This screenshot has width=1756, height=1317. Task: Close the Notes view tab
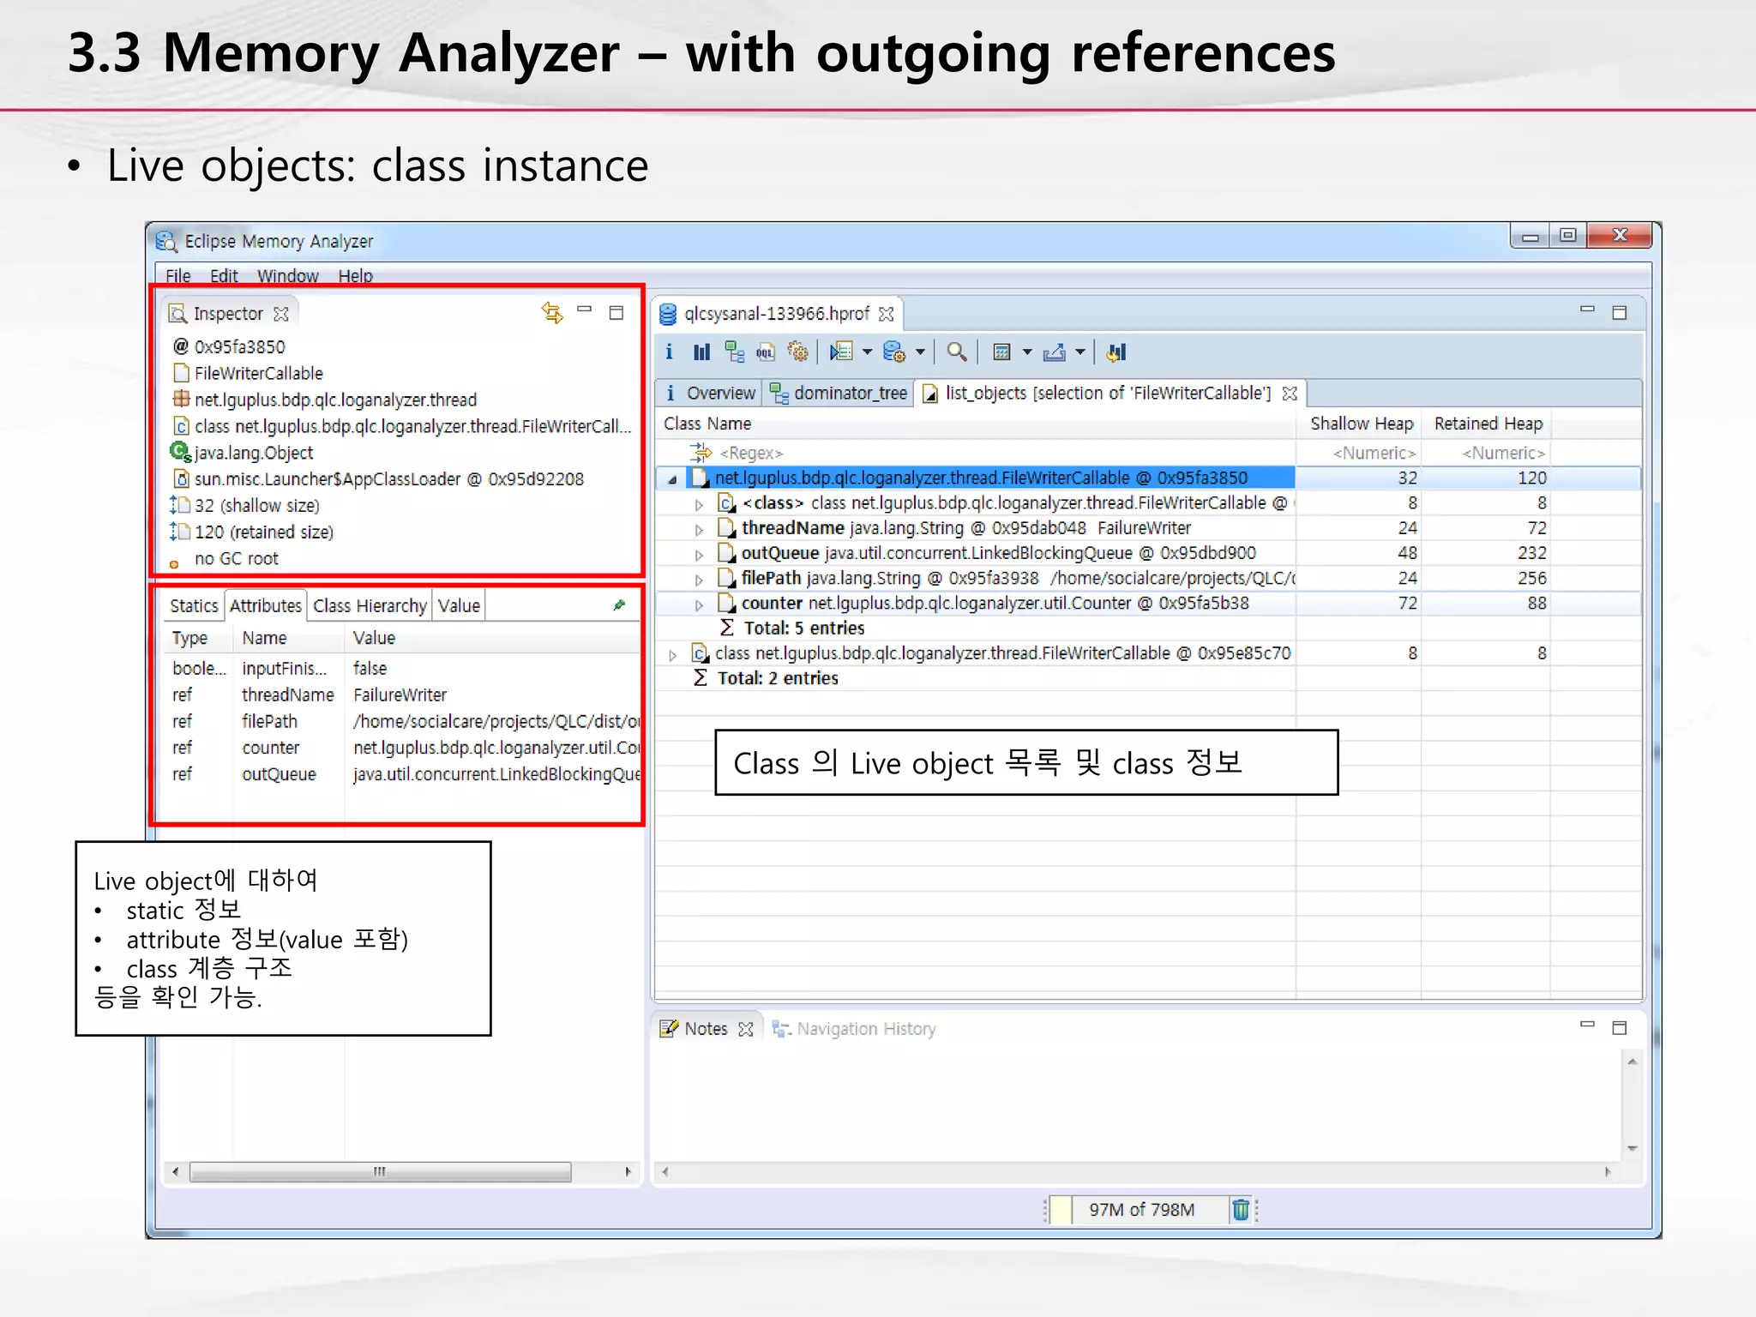746,1029
